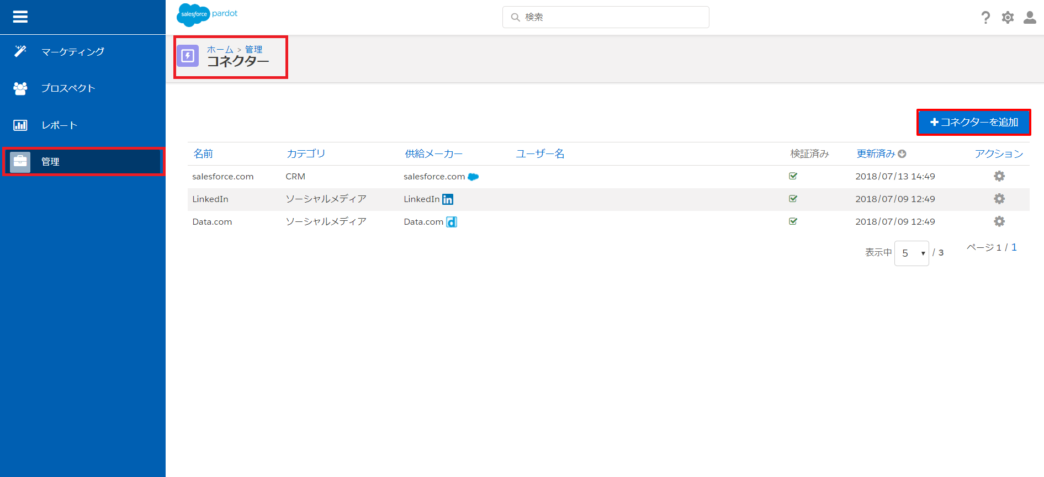This screenshot has width=1044, height=477.
Task: Open action gear for LinkedIn connector
Action: pyautogui.click(x=999, y=199)
